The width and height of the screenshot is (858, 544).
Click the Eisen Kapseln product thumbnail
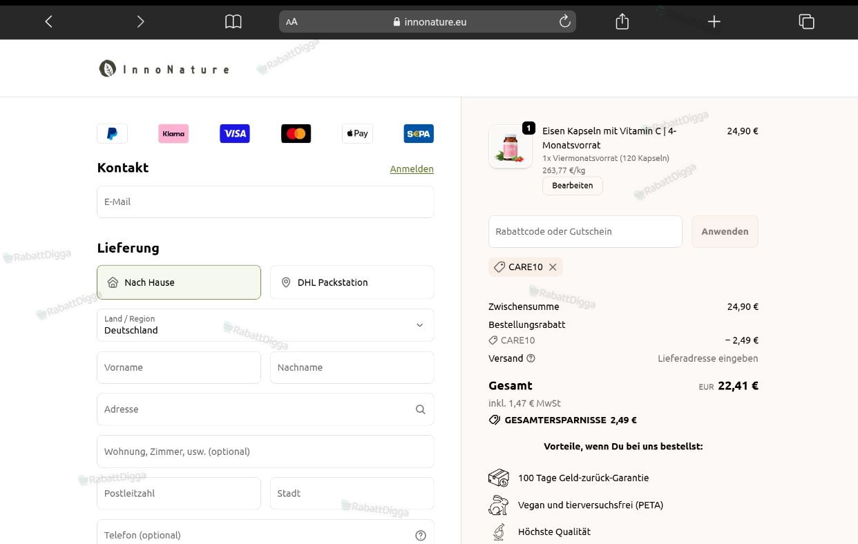511,146
